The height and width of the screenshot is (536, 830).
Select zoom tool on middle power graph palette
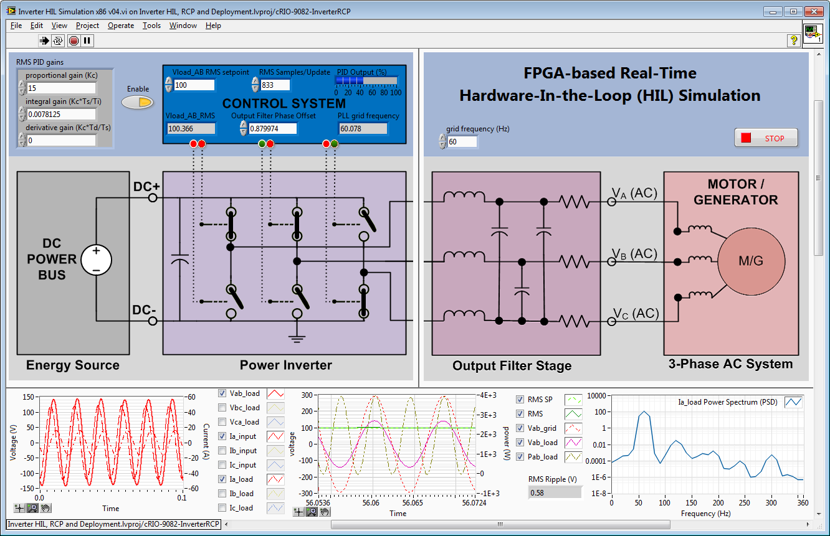point(312,512)
